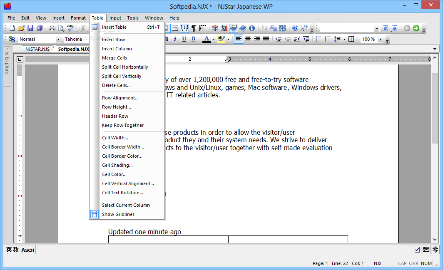This screenshot has height=270, width=443.
Task: Save the document with the floppy disk icon
Action: pyautogui.click(x=30, y=28)
